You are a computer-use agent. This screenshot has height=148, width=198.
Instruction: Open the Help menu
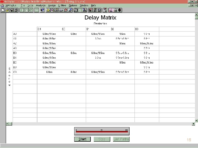(x=94, y=5)
